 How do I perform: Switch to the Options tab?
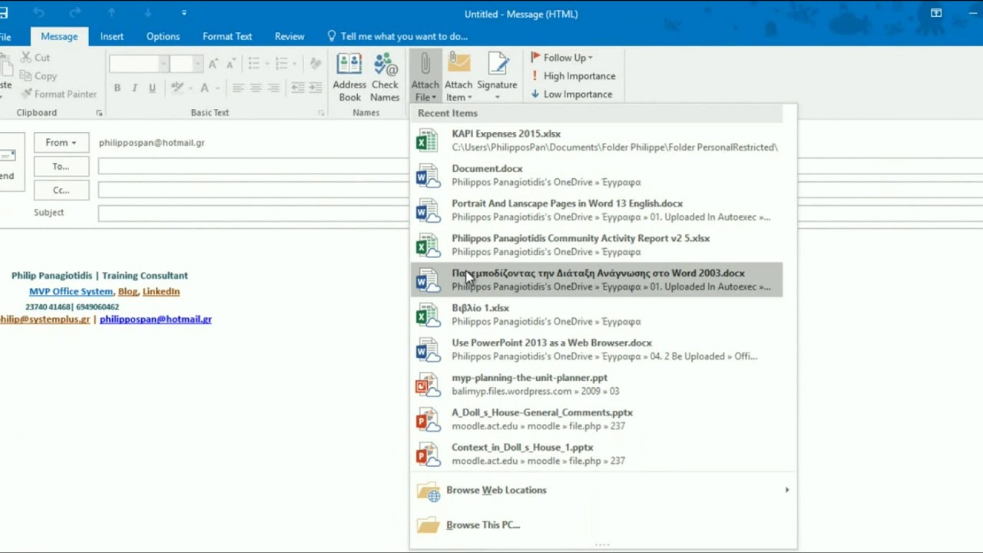[x=163, y=36]
